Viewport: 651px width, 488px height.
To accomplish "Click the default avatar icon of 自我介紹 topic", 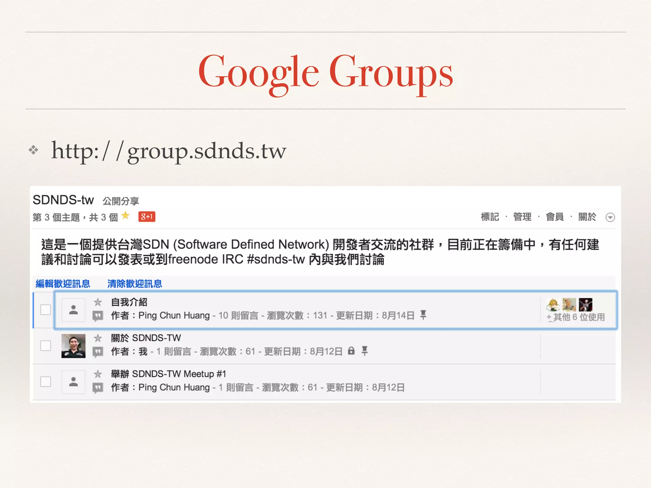I will (x=73, y=310).
